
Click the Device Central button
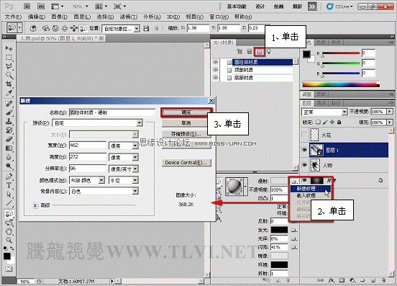click(186, 163)
